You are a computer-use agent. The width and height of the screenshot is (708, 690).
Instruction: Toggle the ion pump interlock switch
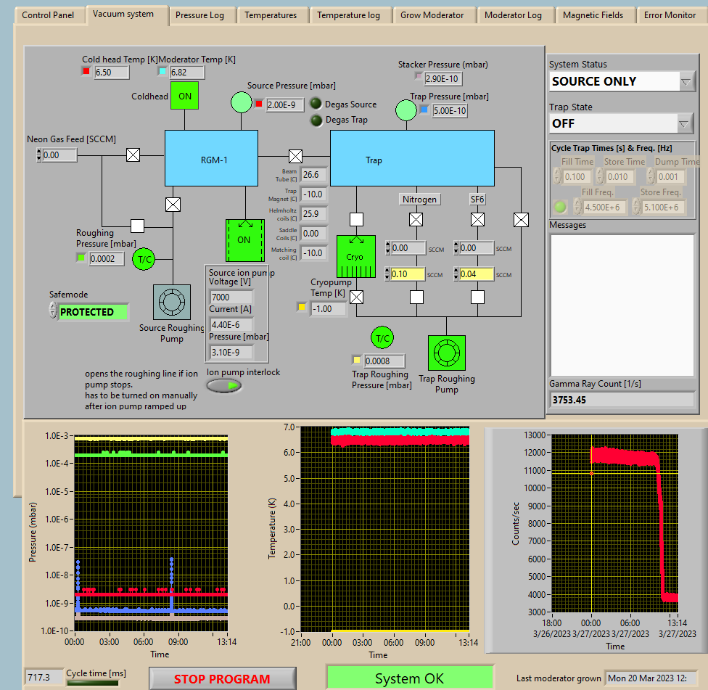[x=224, y=386]
